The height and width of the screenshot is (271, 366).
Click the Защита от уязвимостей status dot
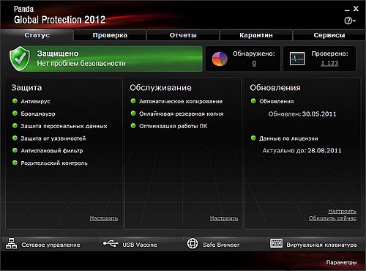pyautogui.click(x=15, y=138)
